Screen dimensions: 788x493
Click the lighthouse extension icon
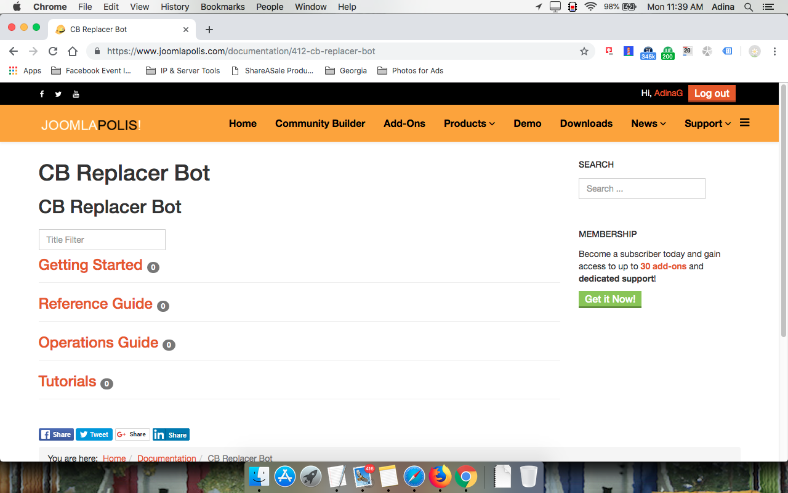coord(628,51)
